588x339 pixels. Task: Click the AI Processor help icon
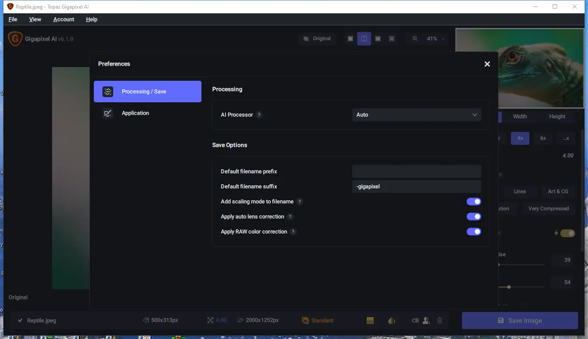(x=259, y=115)
